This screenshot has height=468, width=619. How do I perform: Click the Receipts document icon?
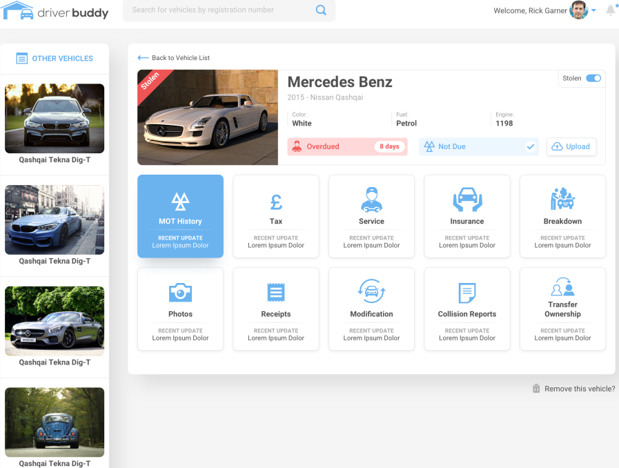(276, 293)
